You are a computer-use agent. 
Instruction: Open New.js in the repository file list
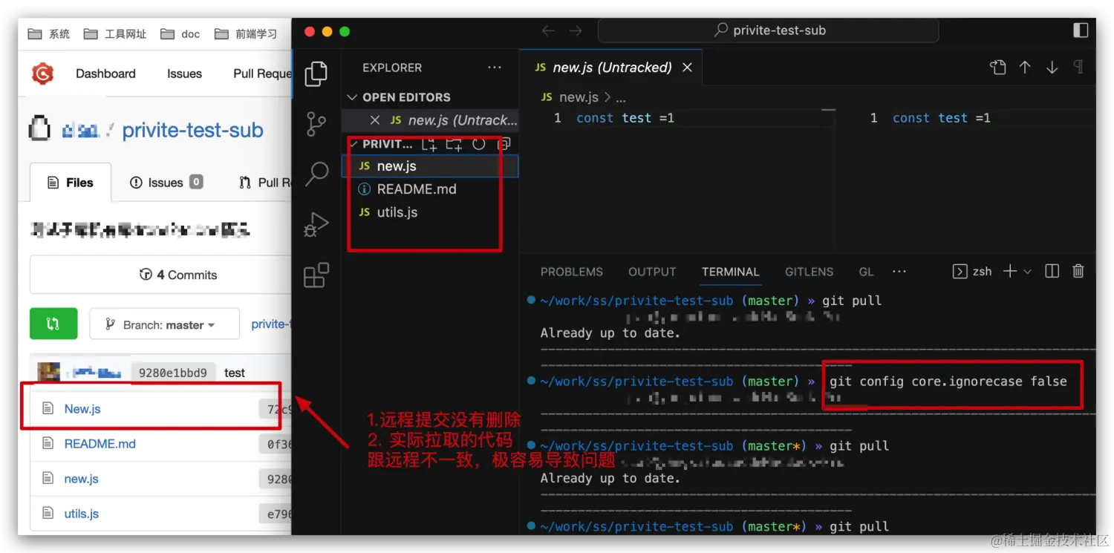[82, 409]
